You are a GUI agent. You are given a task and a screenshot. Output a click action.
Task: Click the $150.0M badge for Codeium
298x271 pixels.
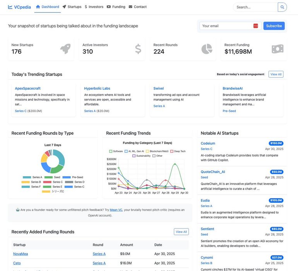tap(276, 143)
